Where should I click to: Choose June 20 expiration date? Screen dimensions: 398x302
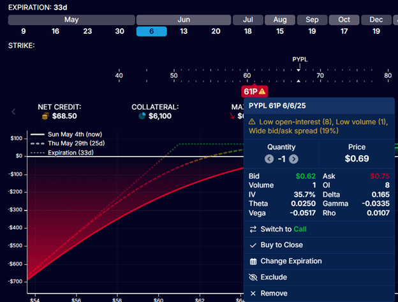pos(216,31)
